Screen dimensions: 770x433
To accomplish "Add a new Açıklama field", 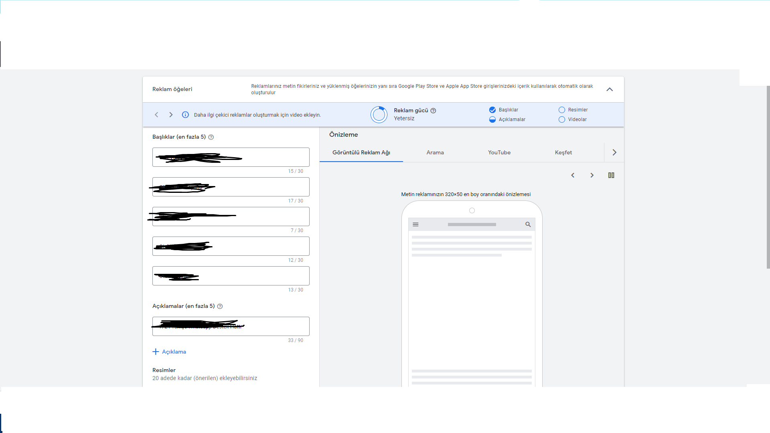I will 169,352.
